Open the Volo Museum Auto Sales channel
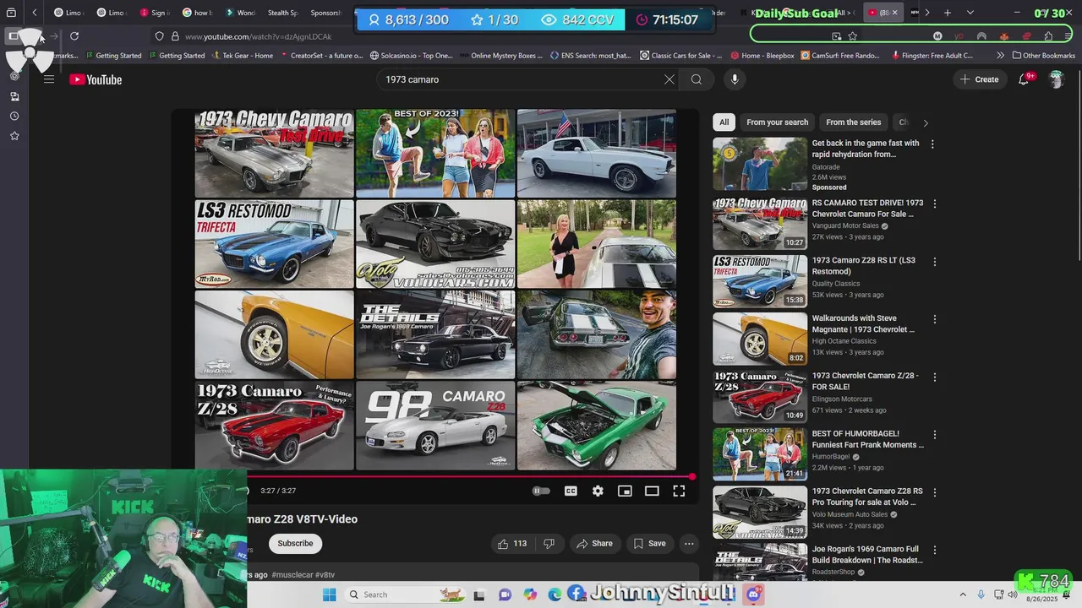 coord(850,514)
